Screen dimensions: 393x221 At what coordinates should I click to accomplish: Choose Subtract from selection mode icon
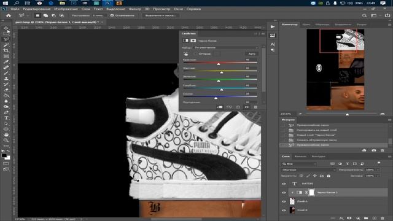click(x=53, y=15)
